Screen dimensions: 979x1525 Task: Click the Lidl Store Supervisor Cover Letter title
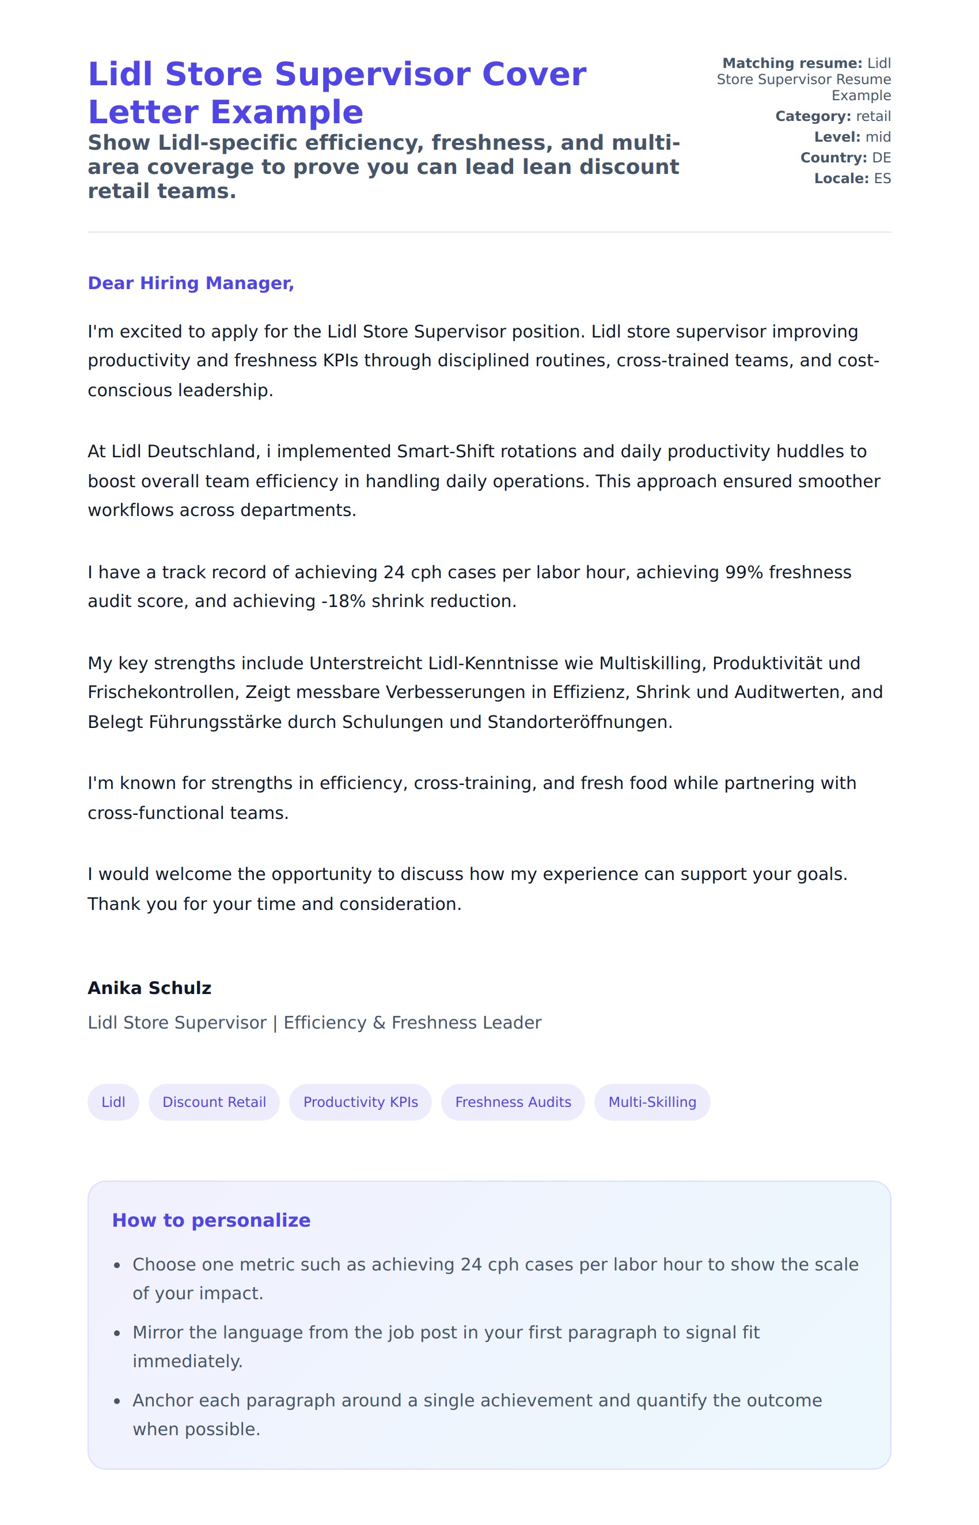point(337,93)
